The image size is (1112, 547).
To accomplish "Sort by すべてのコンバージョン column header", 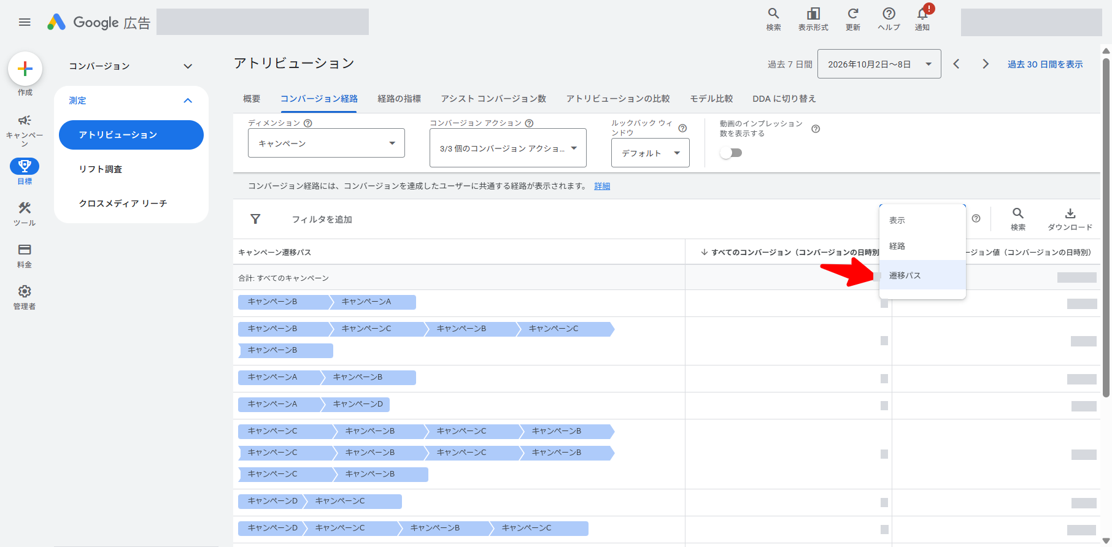I will 789,252.
